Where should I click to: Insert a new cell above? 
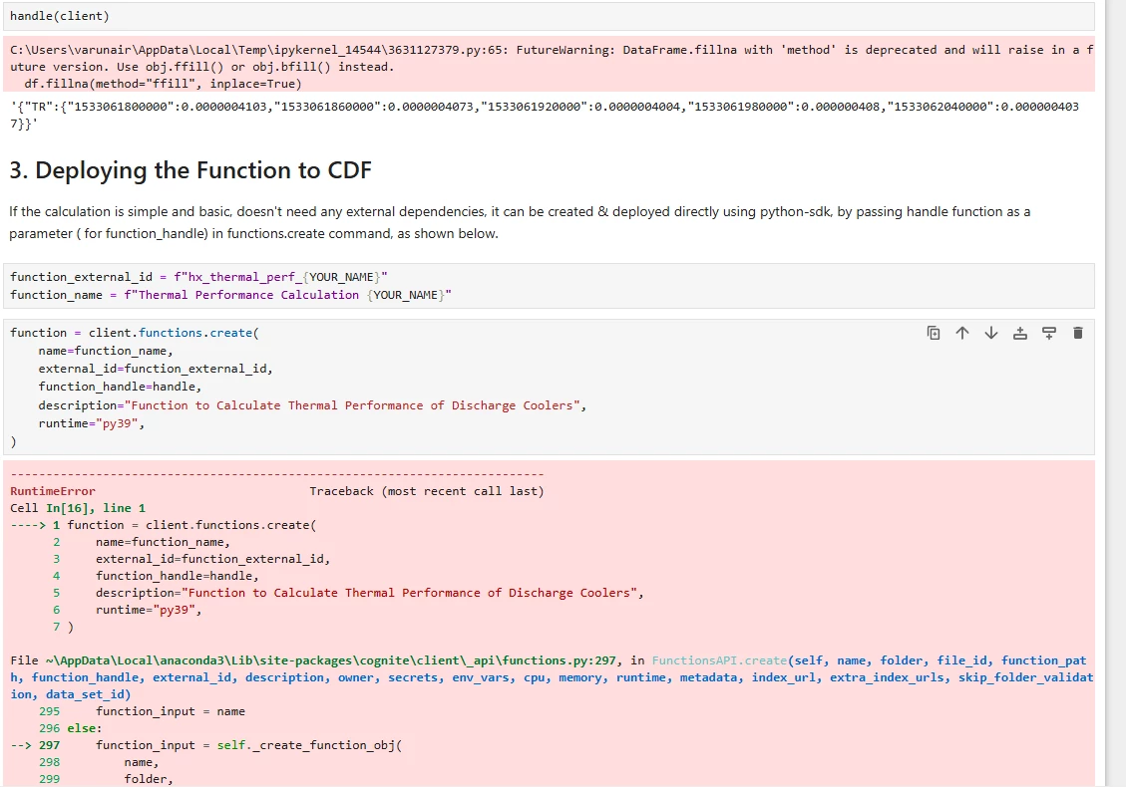click(1020, 333)
